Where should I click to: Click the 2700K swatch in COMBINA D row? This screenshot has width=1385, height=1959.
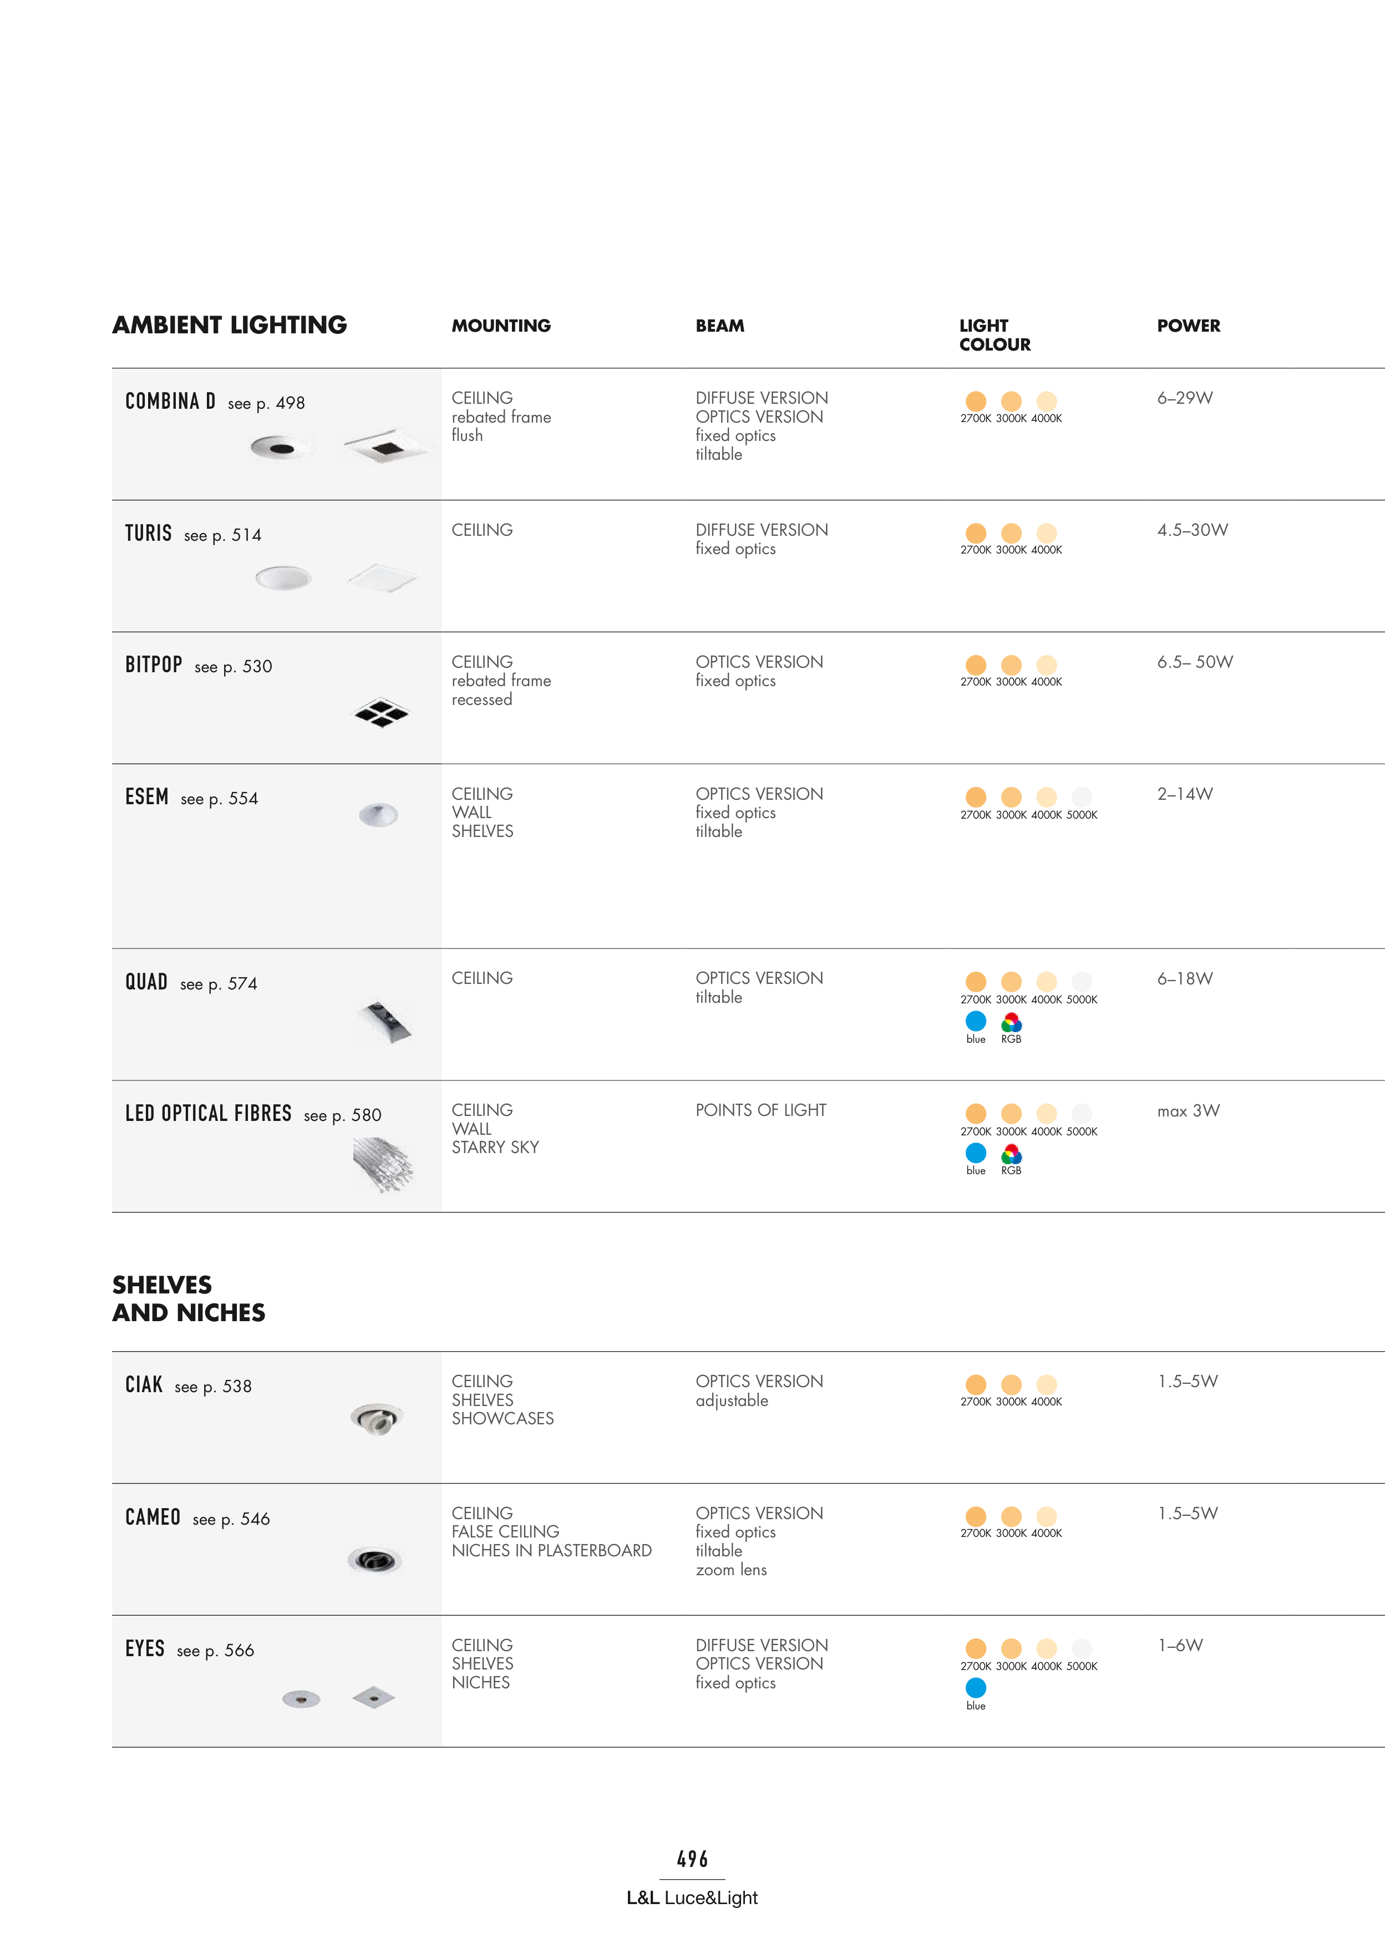pos(976,401)
